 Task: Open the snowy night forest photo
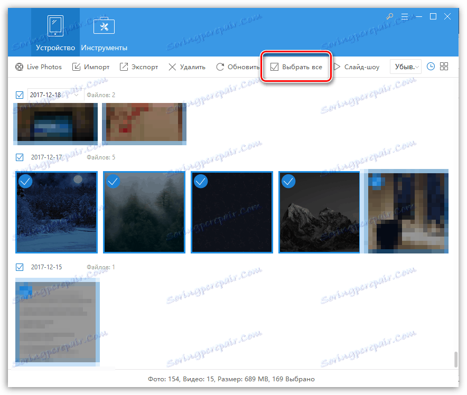57,212
